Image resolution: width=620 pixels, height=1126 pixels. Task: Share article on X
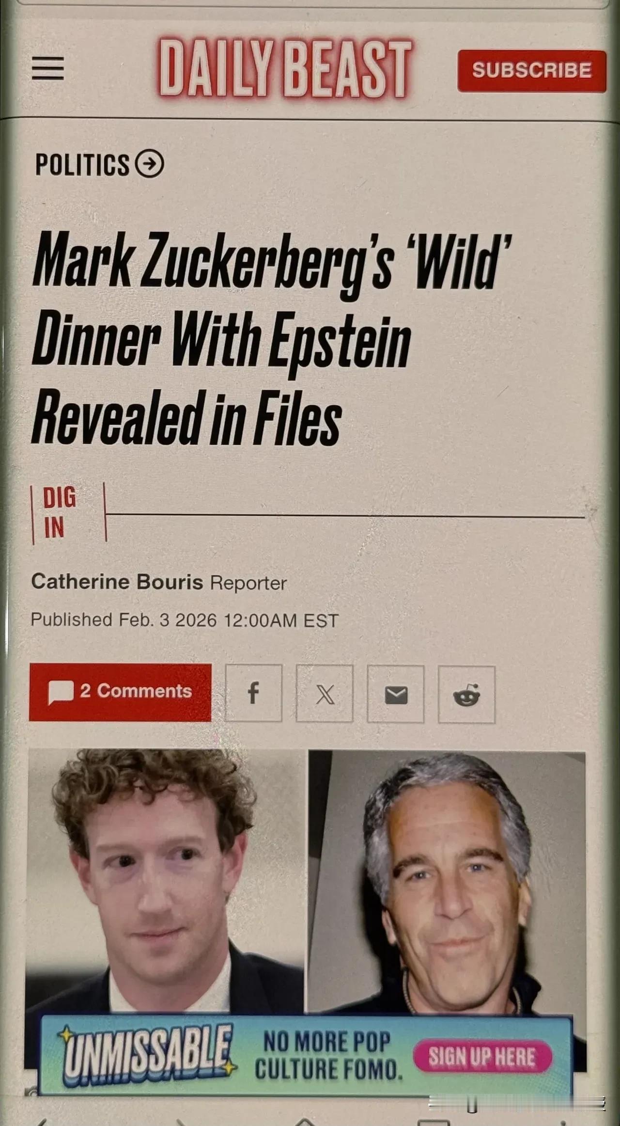[x=325, y=694]
